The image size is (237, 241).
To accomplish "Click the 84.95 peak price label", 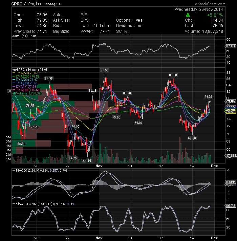I will (x=49, y=79).
